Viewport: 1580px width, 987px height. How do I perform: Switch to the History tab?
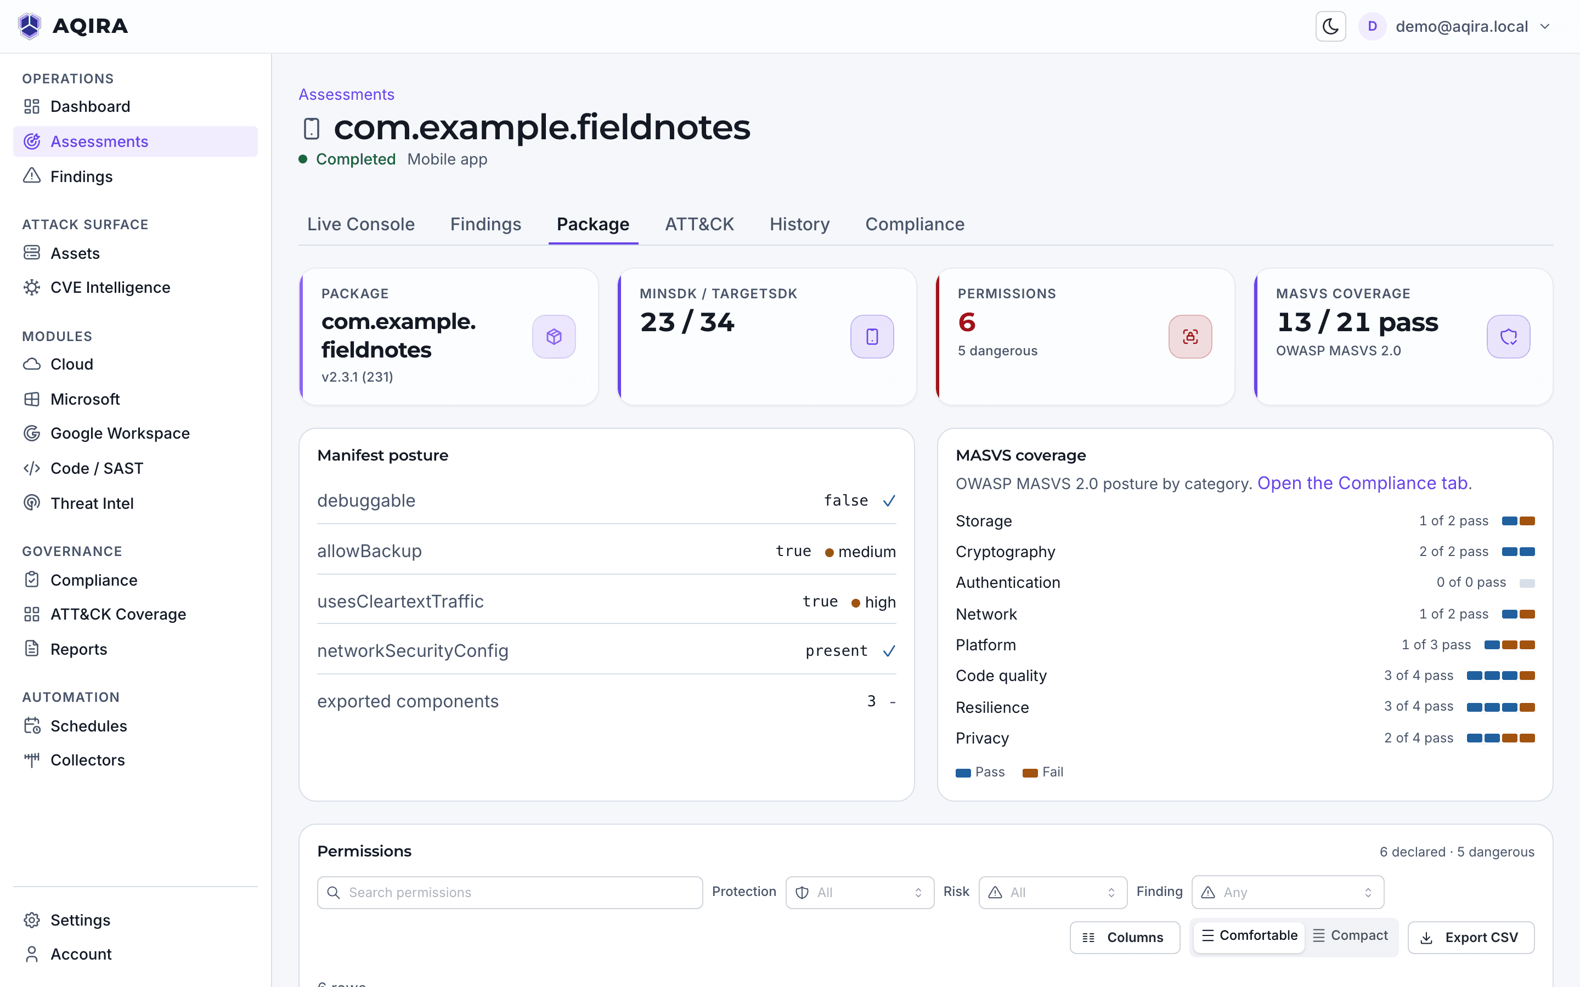tap(800, 224)
